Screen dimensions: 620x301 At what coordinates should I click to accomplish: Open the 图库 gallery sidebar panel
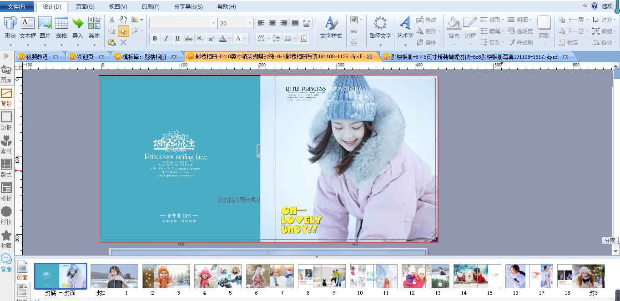(6, 74)
